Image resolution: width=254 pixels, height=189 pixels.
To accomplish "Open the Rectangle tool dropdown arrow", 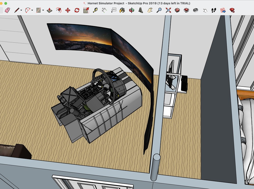I will click(x=43, y=11).
